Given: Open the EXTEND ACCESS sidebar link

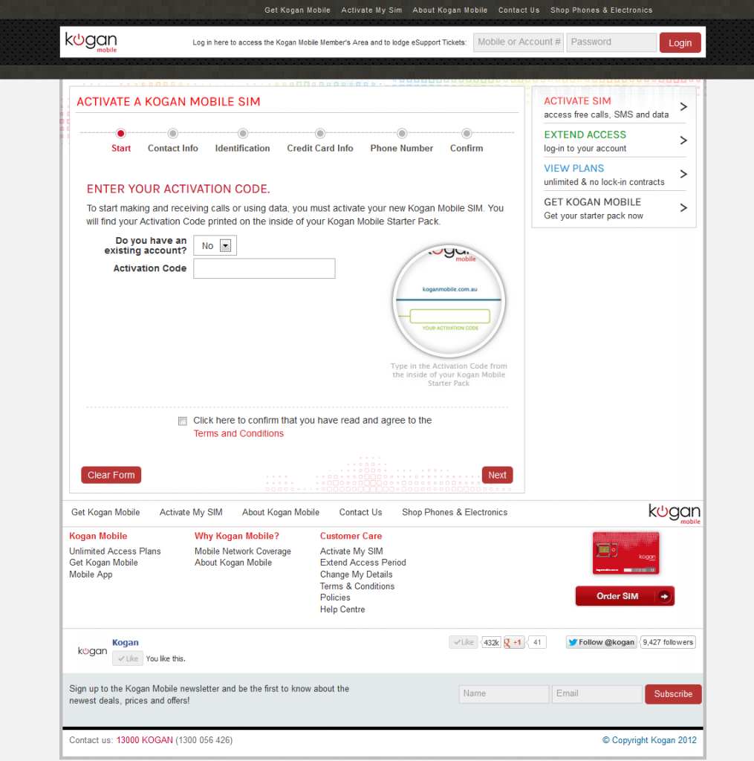Looking at the screenshot, I should point(585,135).
